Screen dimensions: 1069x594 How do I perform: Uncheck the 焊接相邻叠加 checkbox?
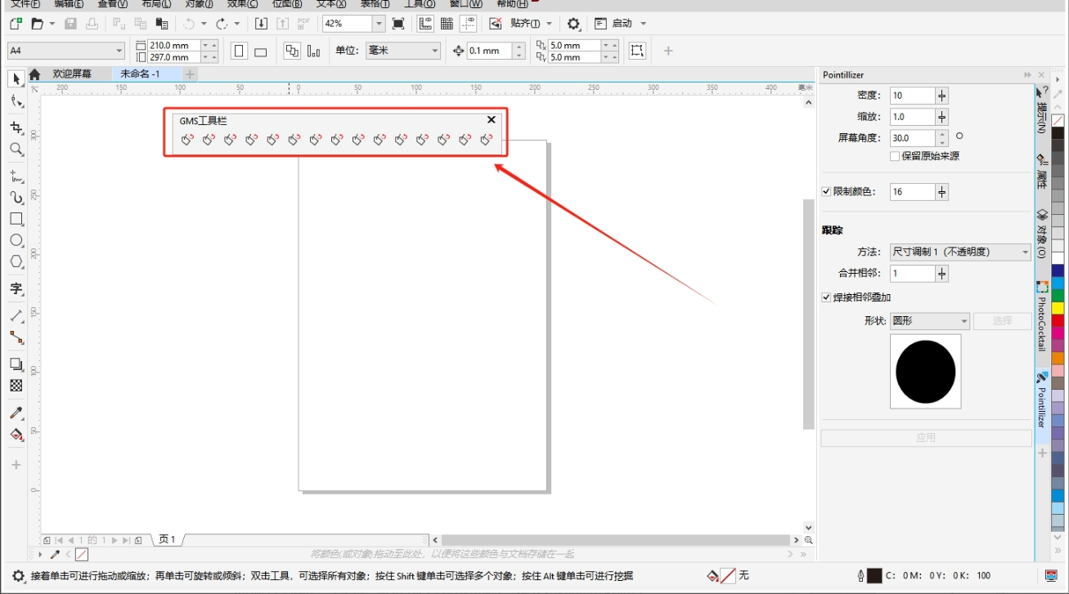click(x=826, y=297)
